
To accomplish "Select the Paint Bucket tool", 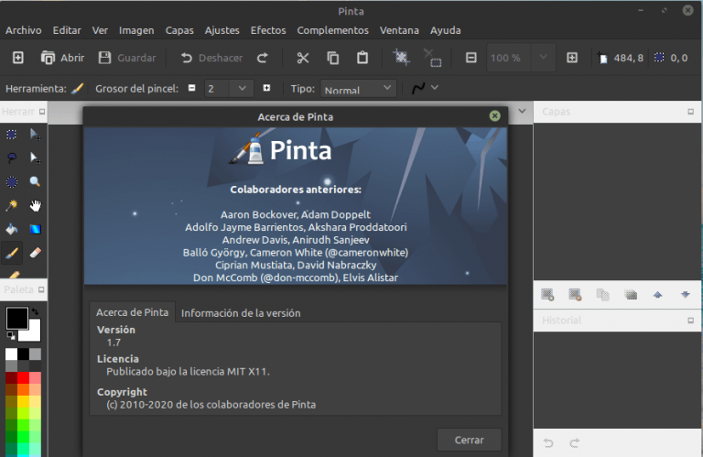I will pos(12,229).
